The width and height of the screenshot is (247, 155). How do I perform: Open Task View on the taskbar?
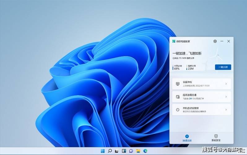tap(117, 151)
